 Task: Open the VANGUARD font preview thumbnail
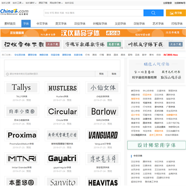click(x=103, y=135)
